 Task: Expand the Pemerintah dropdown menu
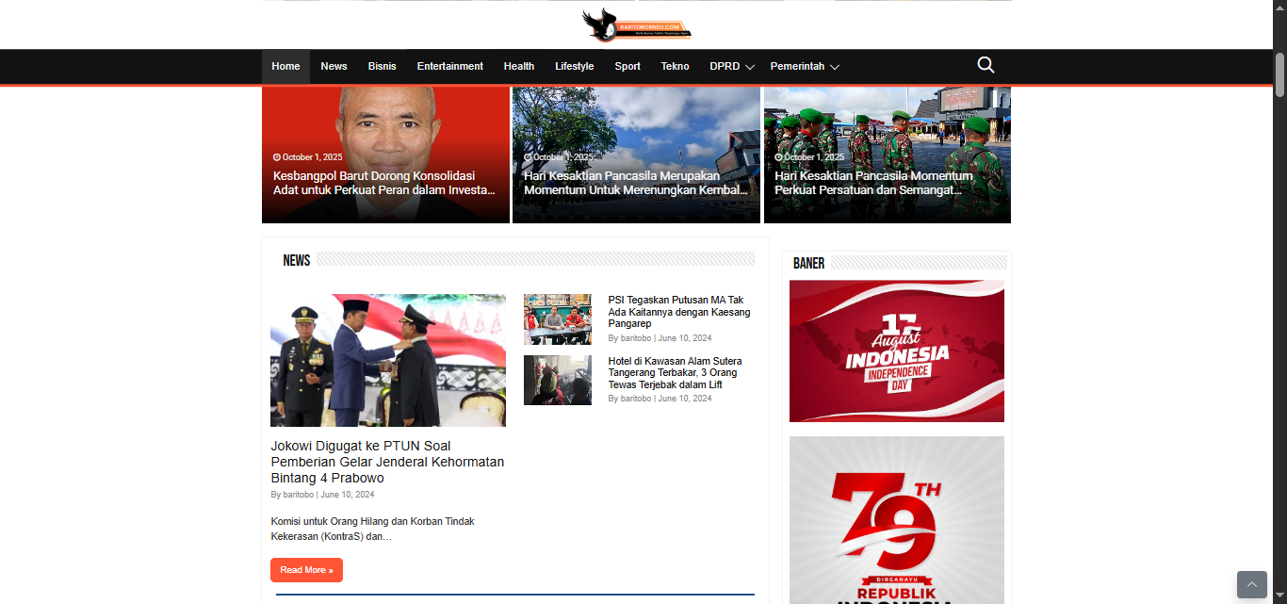804,67
